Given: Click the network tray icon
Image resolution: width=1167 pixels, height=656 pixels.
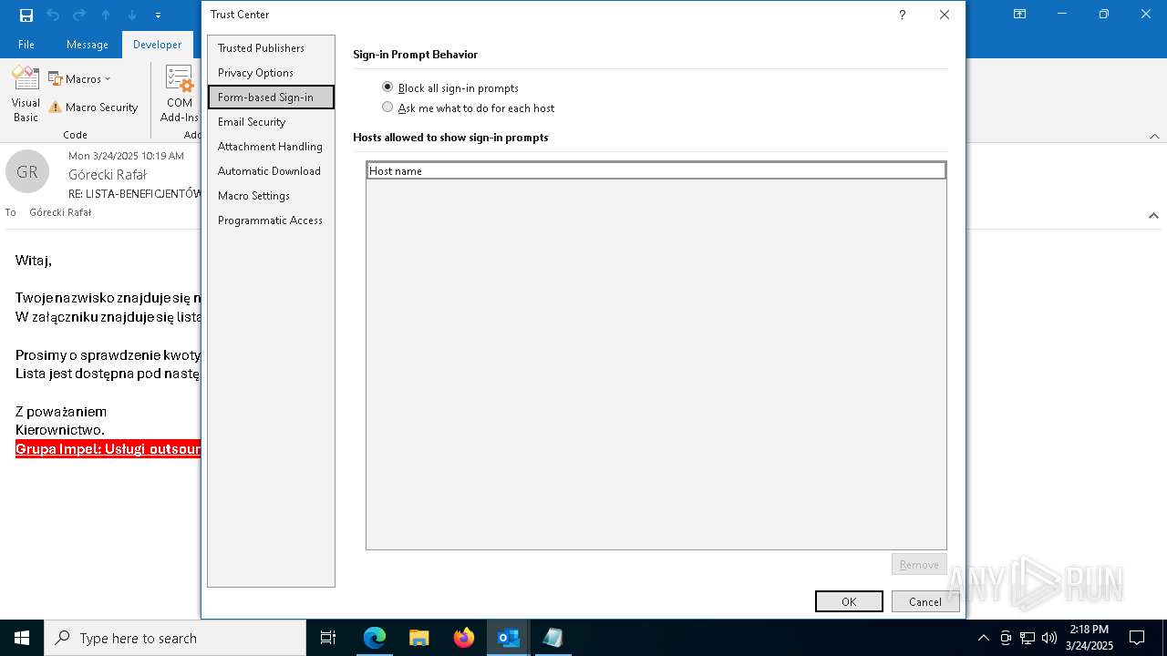Looking at the screenshot, I should tap(1028, 638).
